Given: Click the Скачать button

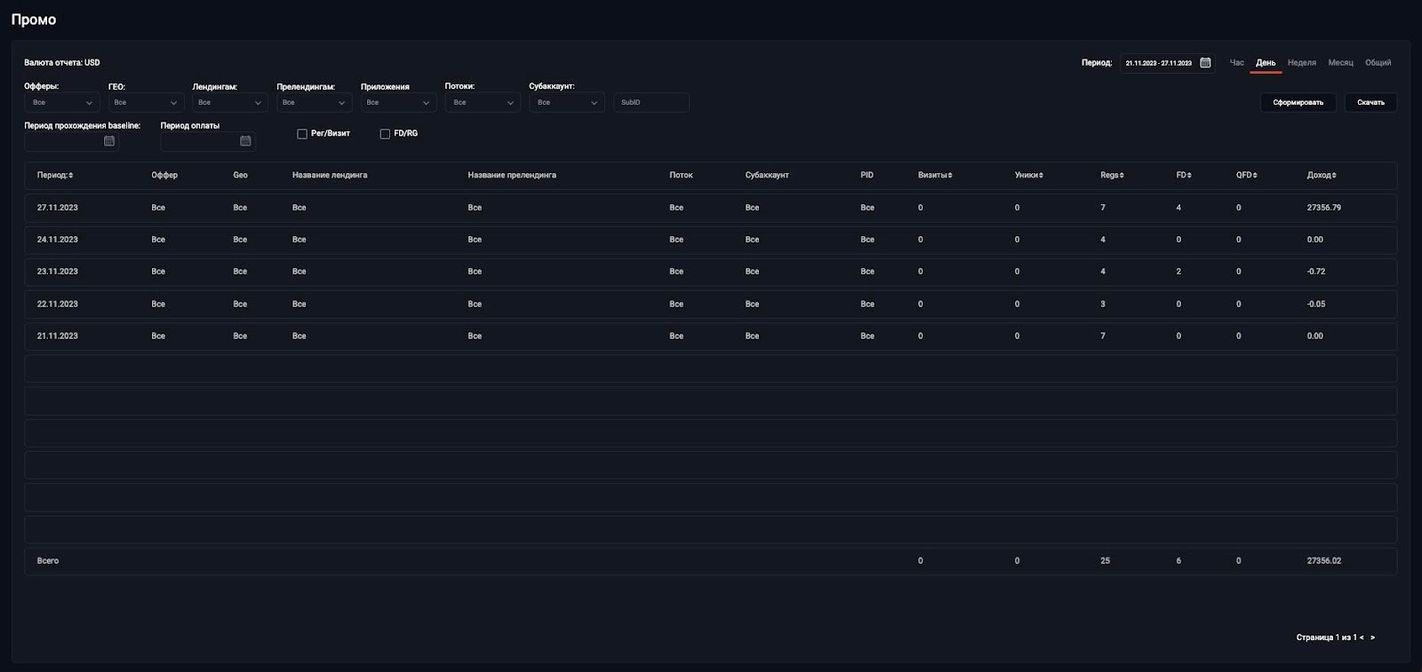Looking at the screenshot, I should [x=1370, y=103].
